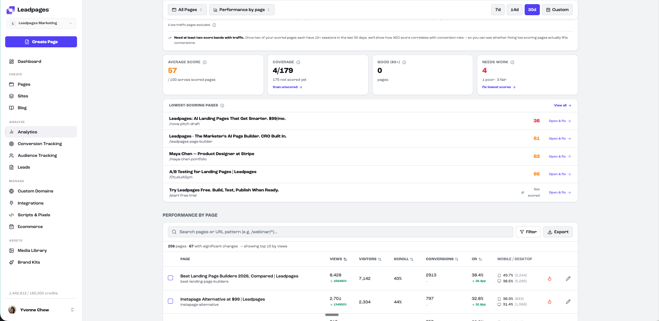Viewport: 659px width, 321px height.
Task: Click info icon next to Lowest-Scoring Pages
Action: tap(222, 105)
